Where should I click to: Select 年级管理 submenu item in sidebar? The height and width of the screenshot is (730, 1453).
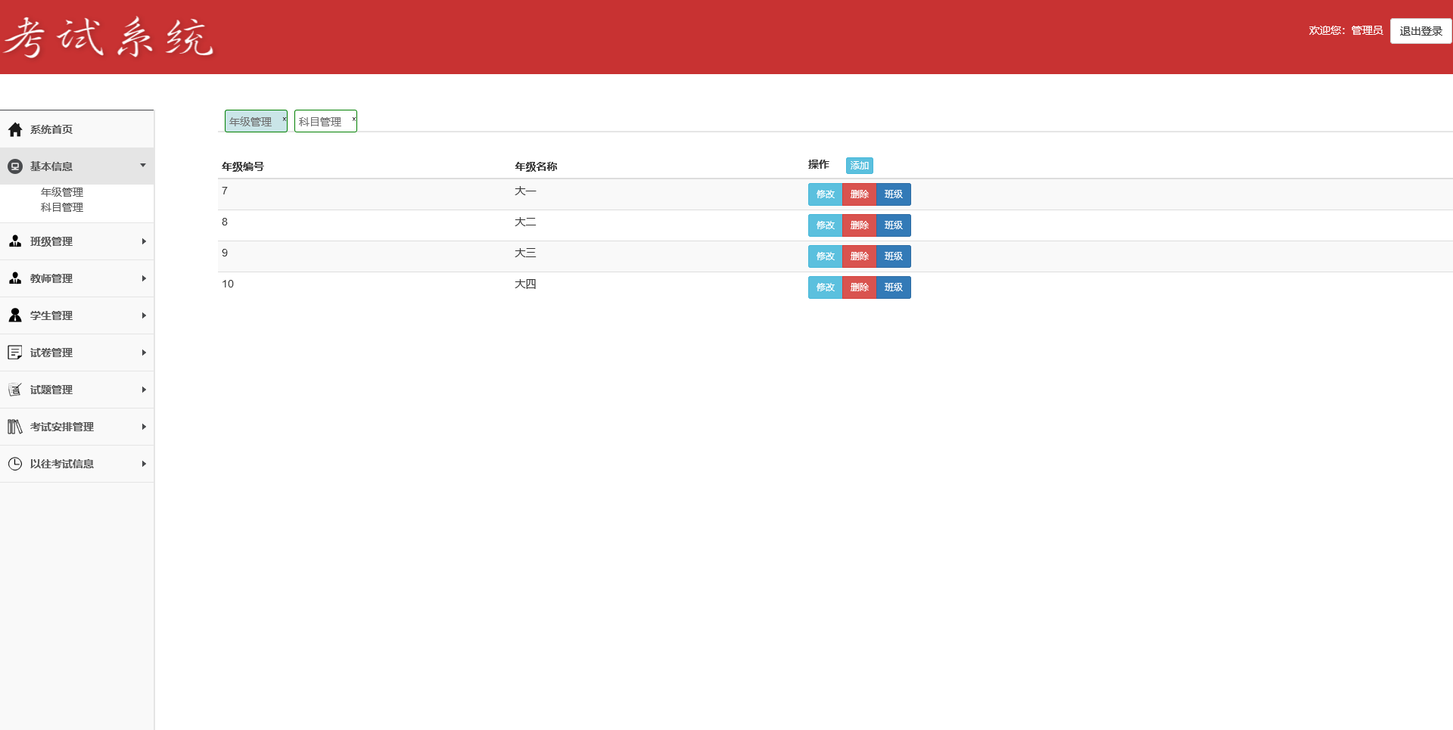tap(62, 192)
